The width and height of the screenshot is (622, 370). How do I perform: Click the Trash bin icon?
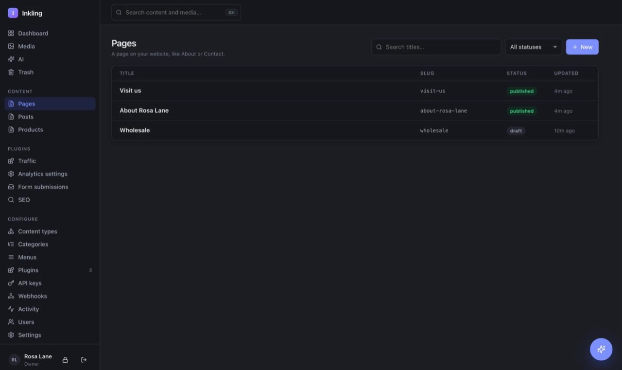coord(11,72)
